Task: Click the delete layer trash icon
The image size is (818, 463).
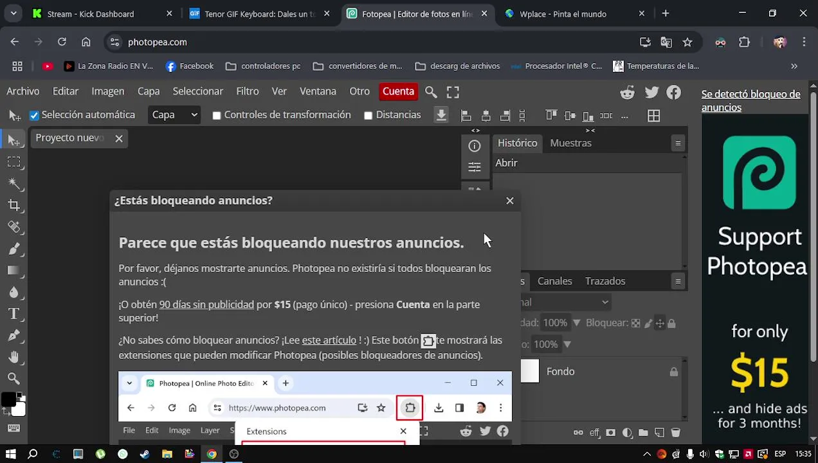Action: 676,433
